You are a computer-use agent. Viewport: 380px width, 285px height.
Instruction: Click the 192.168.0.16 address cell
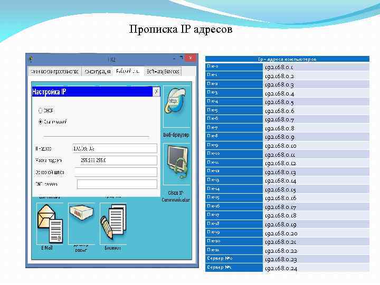pyautogui.click(x=316, y=198)
